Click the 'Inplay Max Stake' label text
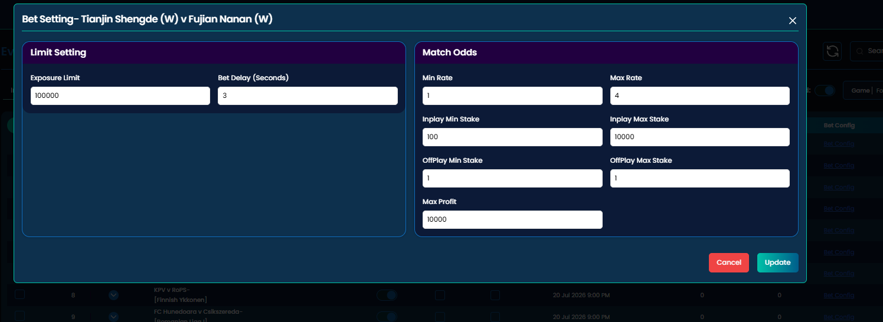 pyautogui.click(x=639, y=119)
